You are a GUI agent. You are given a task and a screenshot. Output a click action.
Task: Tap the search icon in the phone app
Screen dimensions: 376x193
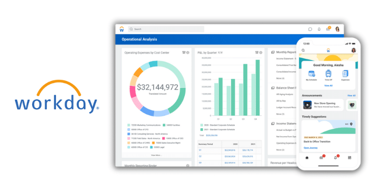pos(303,50)
